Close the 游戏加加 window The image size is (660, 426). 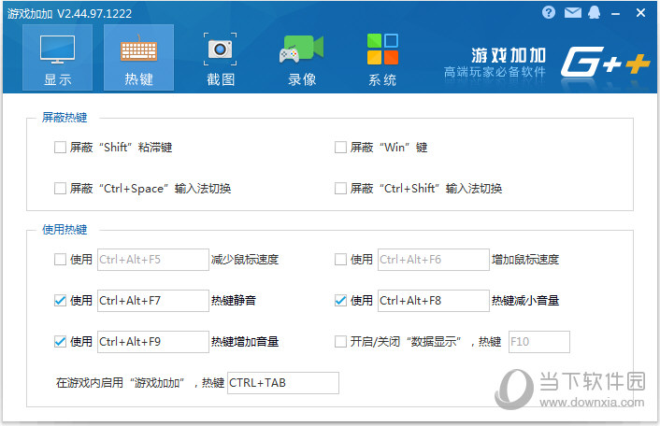click(640, 13)
